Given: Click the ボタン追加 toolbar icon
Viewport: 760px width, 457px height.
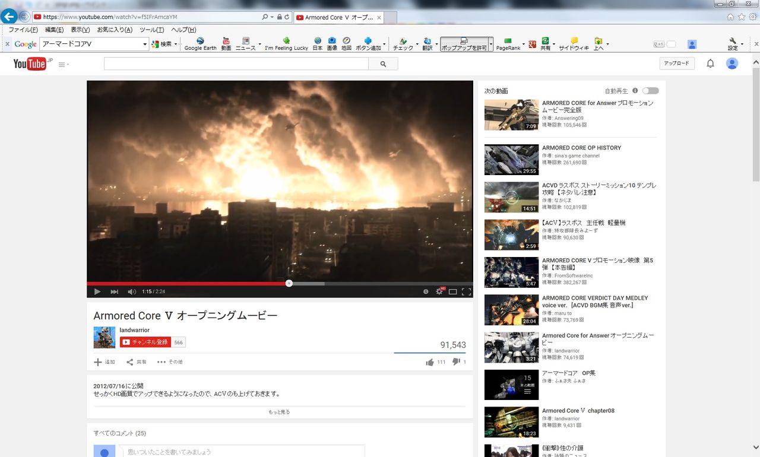Looking at the screenshot, I should (368, 44).
